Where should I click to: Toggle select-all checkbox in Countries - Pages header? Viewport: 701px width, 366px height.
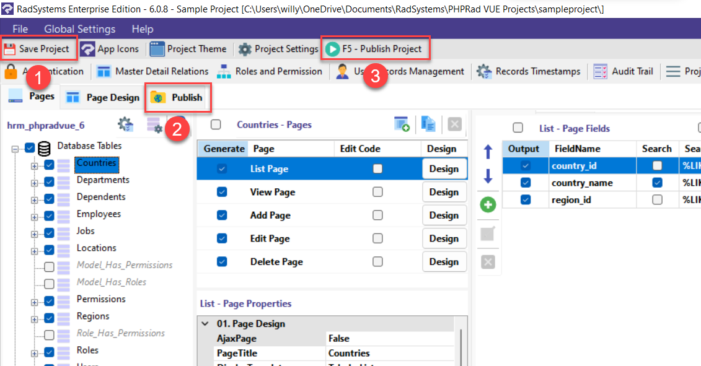(216, 124)
